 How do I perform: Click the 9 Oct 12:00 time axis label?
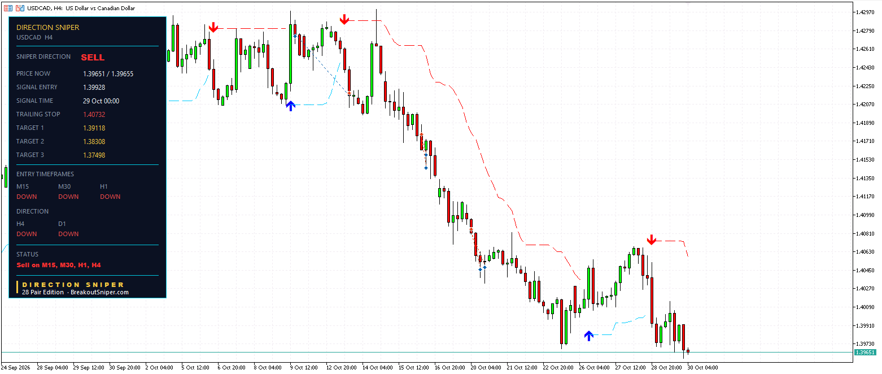point(304,367)
